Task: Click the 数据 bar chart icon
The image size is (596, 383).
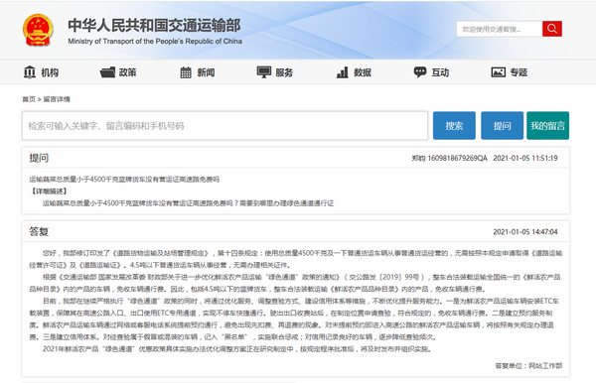Action: pyautogui.click(x=343, y=72)
